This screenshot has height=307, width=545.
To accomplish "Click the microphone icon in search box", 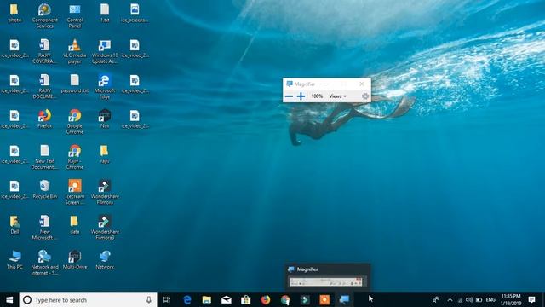I will coord(149,299).
